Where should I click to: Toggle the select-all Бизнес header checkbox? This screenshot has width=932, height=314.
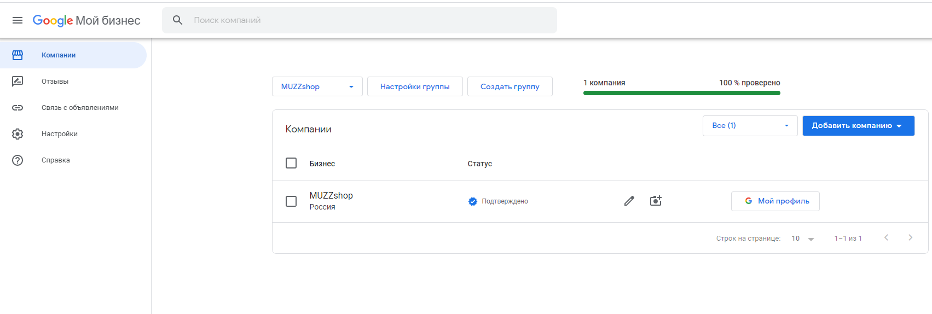click(x=291, y=163)
